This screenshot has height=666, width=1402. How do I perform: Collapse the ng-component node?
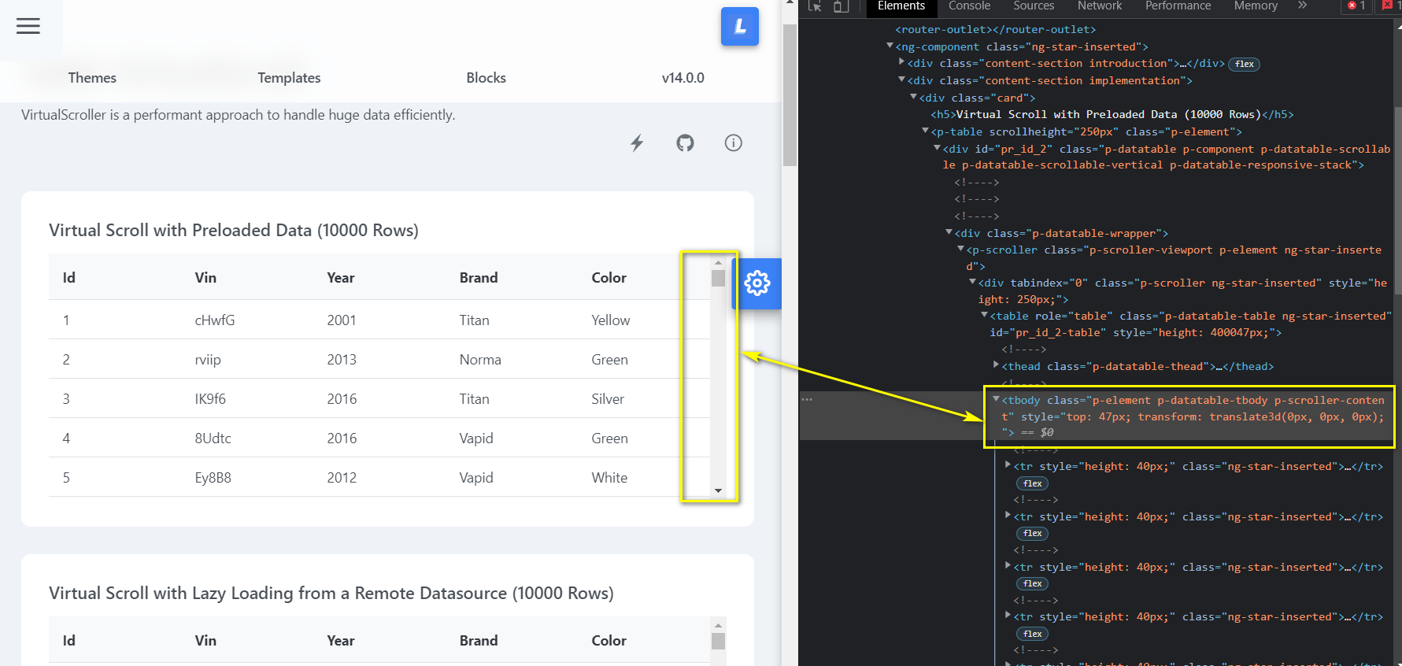890,46
